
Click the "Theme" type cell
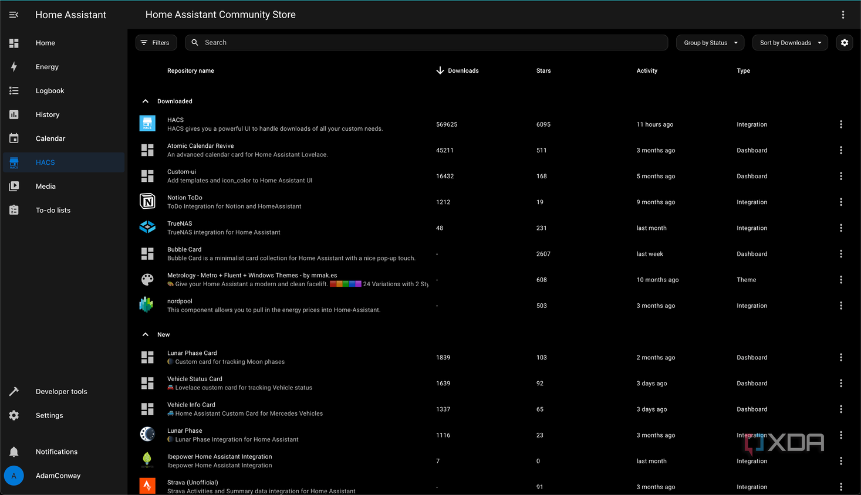[x=746, y=280]
